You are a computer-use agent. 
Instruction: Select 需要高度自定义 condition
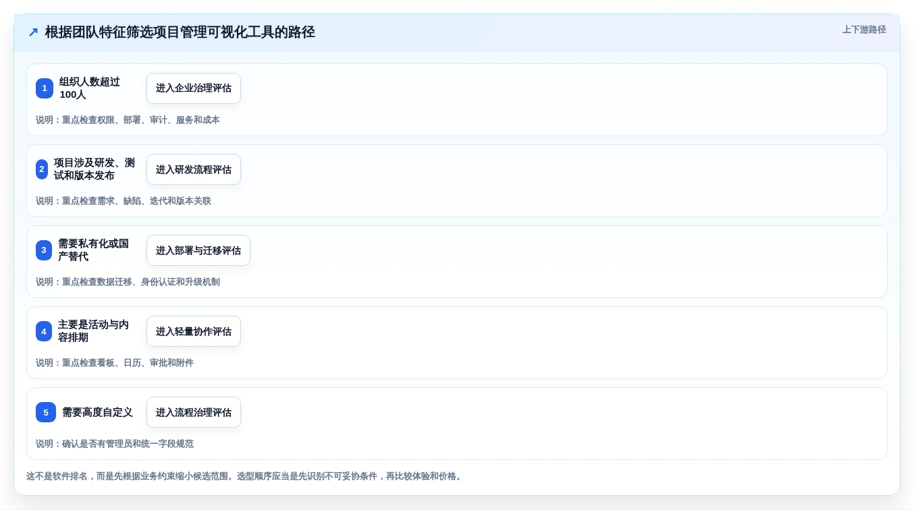tap(97, 412)
